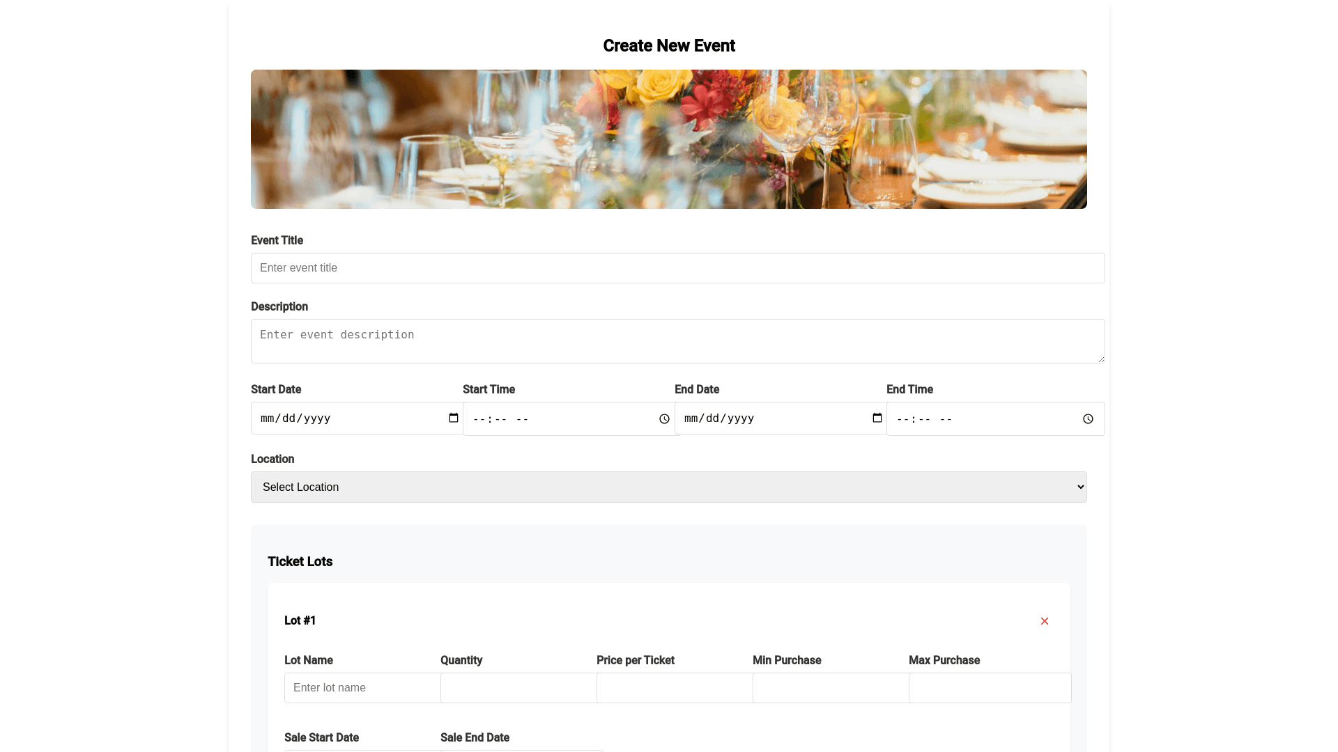
Task: Click the event banner image
Action: click(x=668, y=139)
